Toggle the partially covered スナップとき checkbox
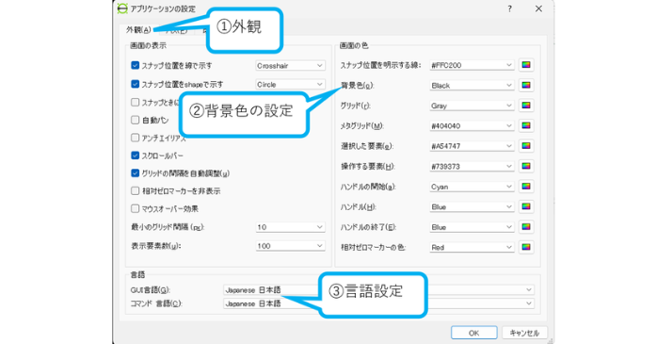 [x=135, y=102]
